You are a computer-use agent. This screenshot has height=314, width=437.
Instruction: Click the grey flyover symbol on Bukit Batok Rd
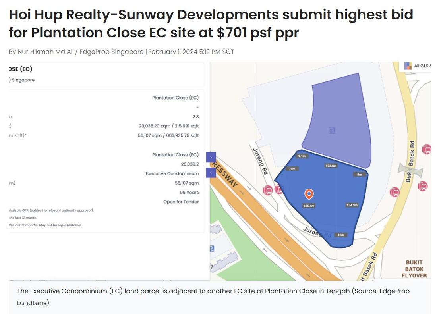pos(410,169)
